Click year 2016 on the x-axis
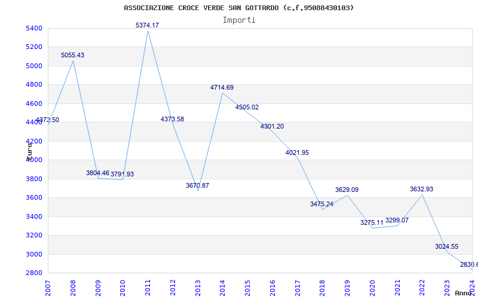 click(x=272, y=288)
